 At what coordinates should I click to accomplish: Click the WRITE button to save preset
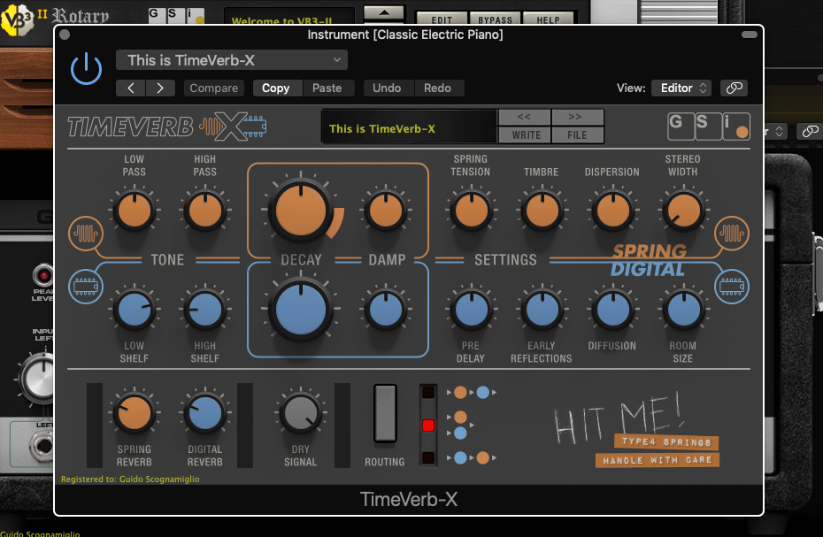524,134
